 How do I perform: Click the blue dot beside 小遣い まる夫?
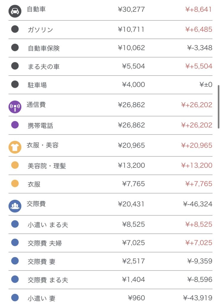pos(15,224)
